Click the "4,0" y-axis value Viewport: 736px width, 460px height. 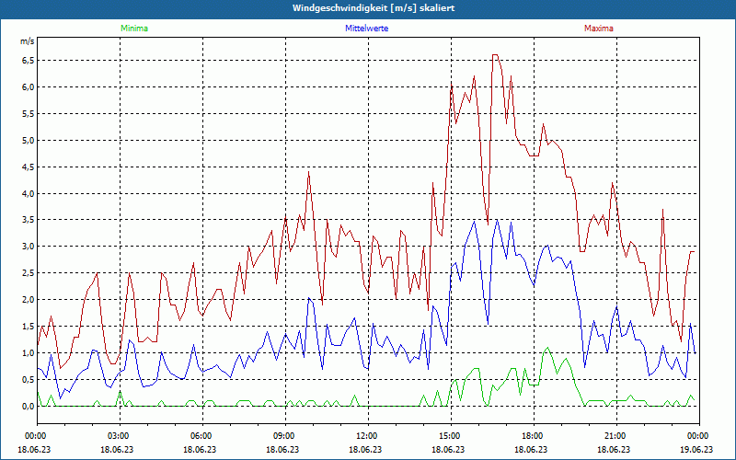tap(29, 193)
